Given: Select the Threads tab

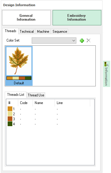Looking at the screenshot, I should (11, 31).
